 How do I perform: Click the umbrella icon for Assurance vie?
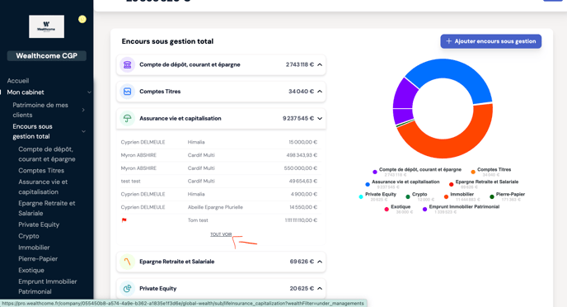127,118
